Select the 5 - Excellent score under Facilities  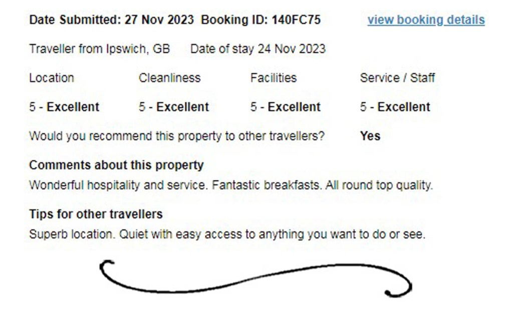click(x=286, y=107)
